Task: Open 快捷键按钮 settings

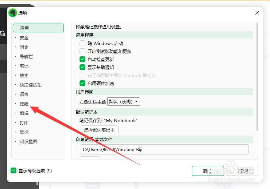Action: (x=31, y=85)
